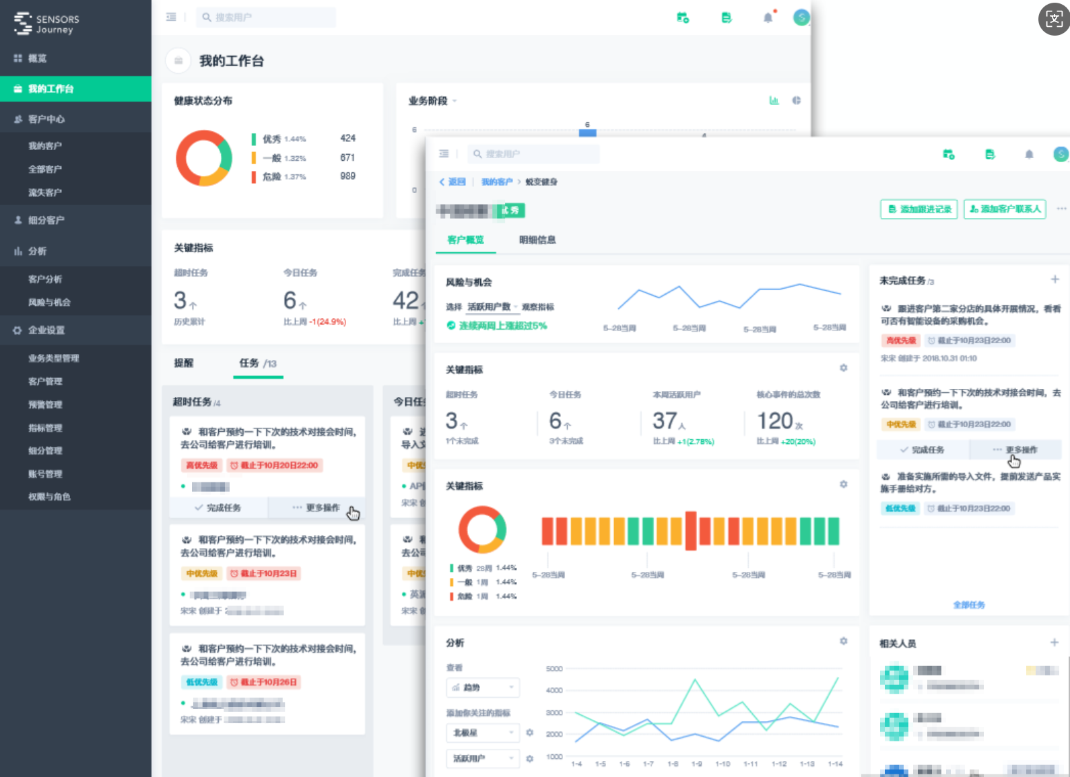The image size is (1070, 777).
Task: Add a person with 相关人员 plus icon
Action: pos(1055,642)
